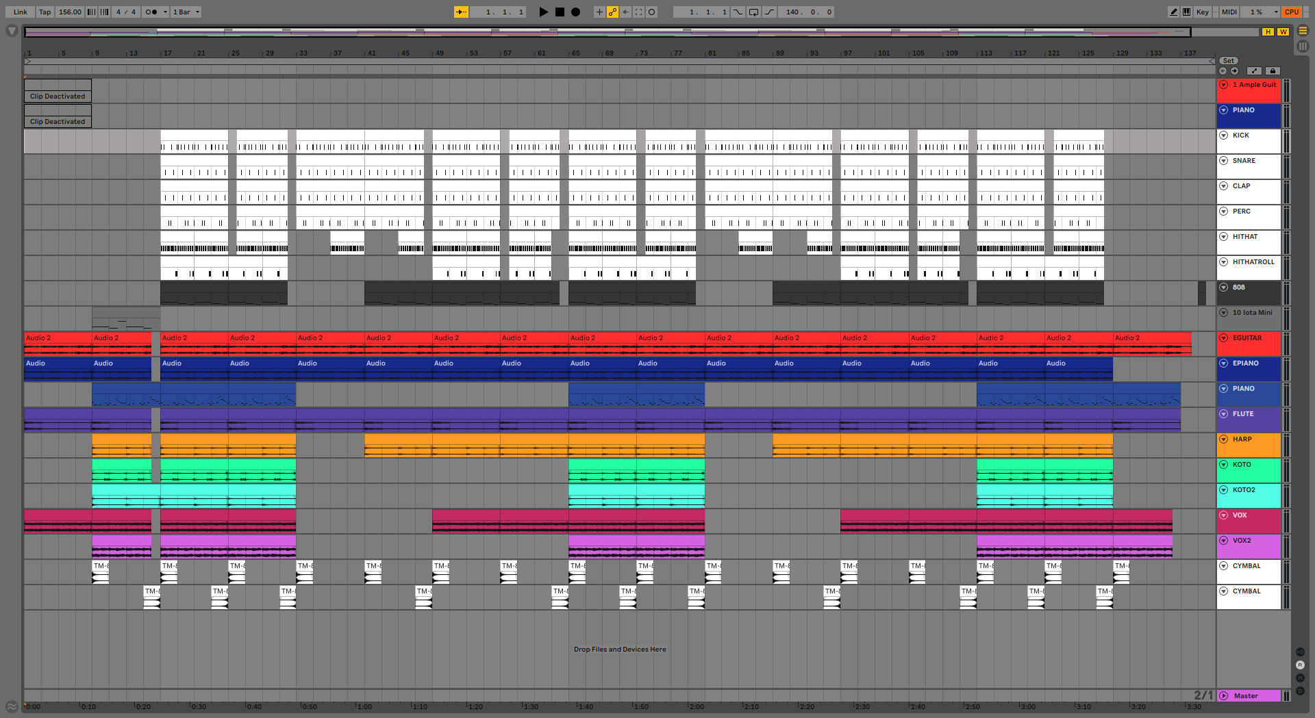This screenshot has height=718, width=1315.
Task: Click the 156.00 tempo field
Action: [x=70, y=12]
